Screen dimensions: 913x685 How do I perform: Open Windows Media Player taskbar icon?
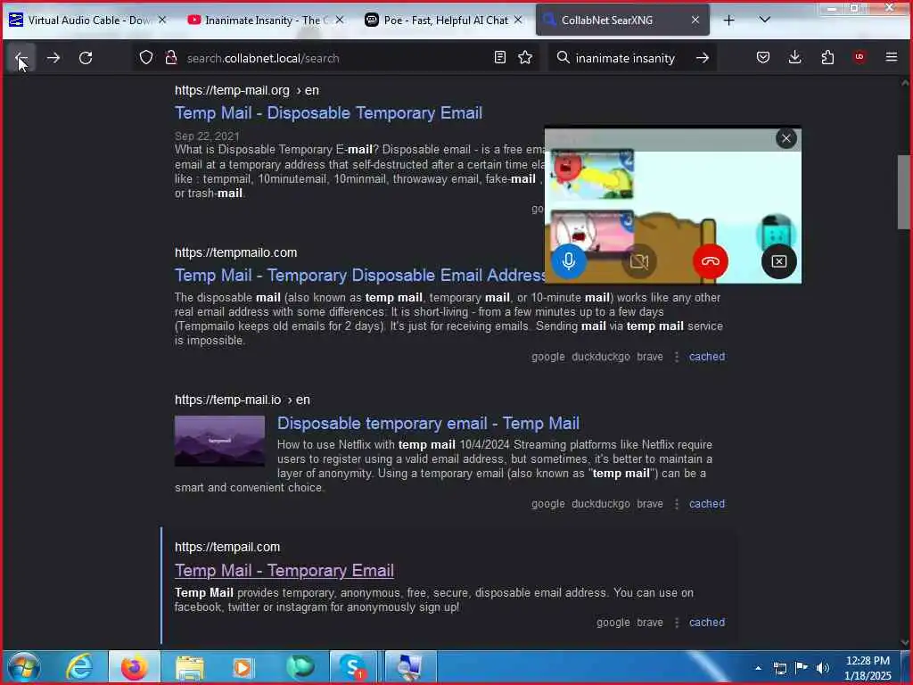click(243, 667)
